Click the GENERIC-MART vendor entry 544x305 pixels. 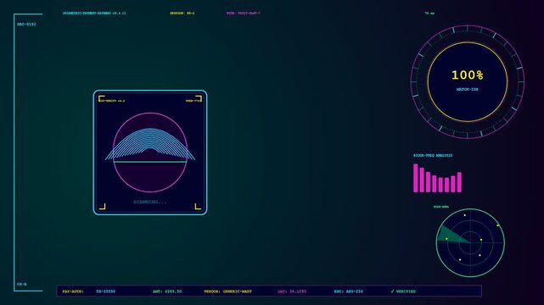[228, 291]
